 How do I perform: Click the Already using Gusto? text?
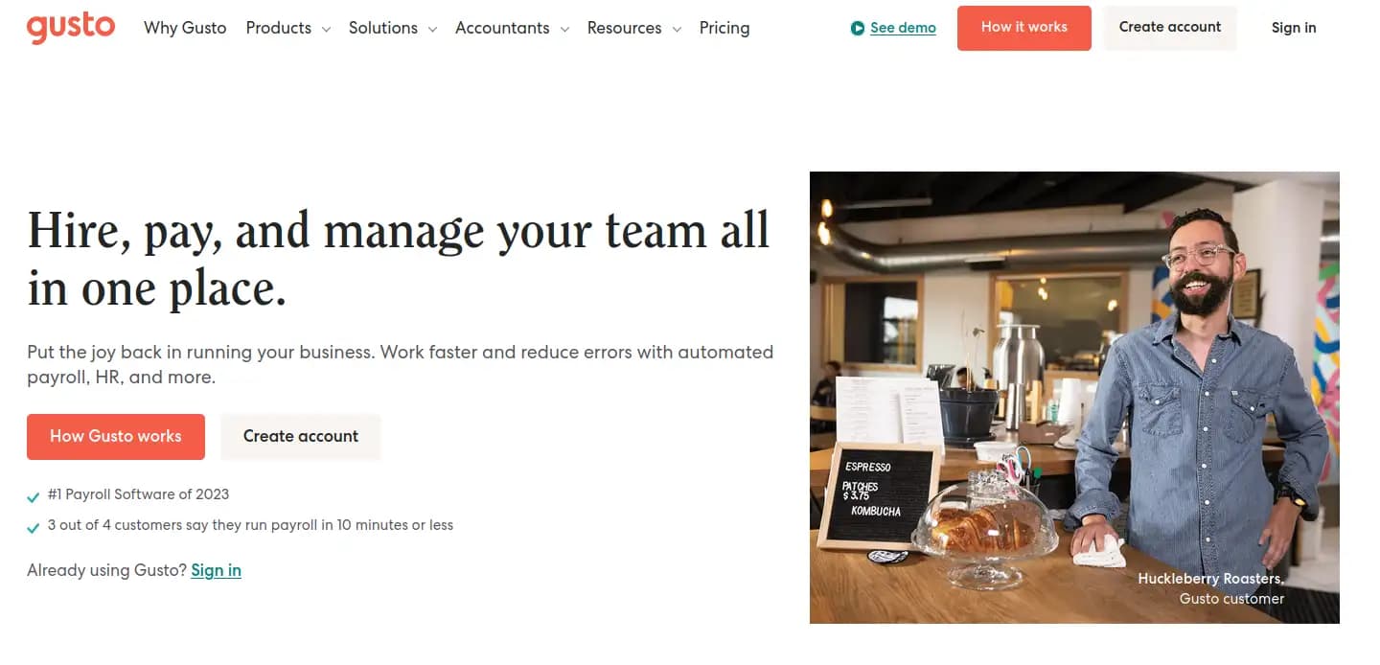click(106, 570)
